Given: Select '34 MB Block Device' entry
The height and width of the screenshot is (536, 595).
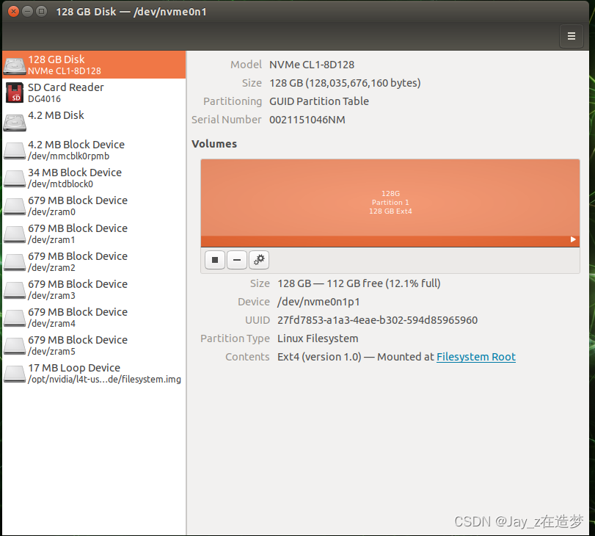Looking at the screenshot, I should pos(94,178).
